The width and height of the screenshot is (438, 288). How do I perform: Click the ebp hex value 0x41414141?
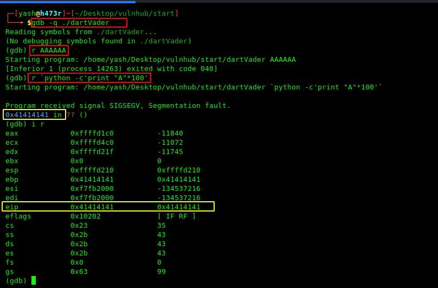(x=92, y=180)
